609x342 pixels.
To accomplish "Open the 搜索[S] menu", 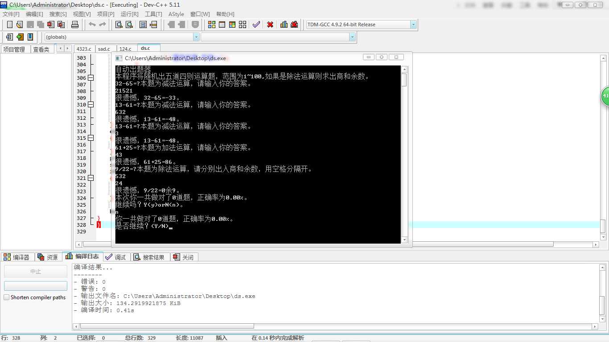I will coord(58,14).
